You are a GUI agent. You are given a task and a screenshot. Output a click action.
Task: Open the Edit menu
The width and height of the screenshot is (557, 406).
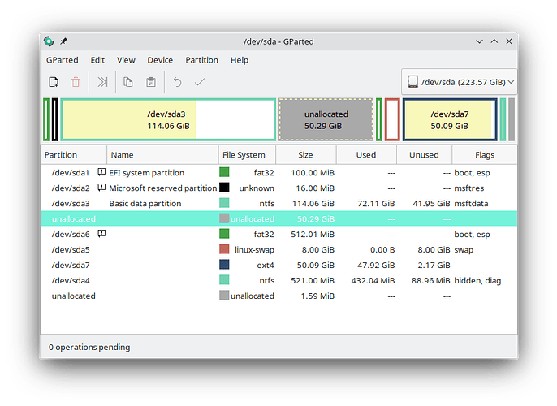click(97, 60)
